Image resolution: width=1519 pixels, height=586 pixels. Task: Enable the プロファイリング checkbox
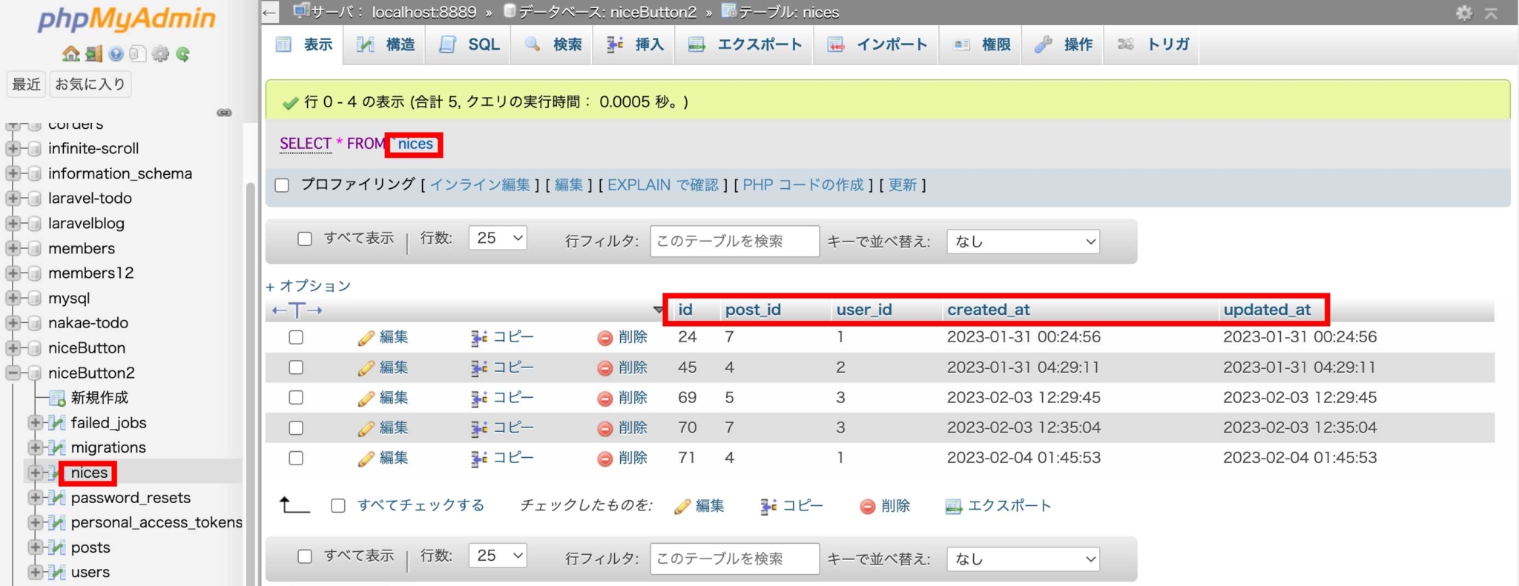click(x=282, y=185)
